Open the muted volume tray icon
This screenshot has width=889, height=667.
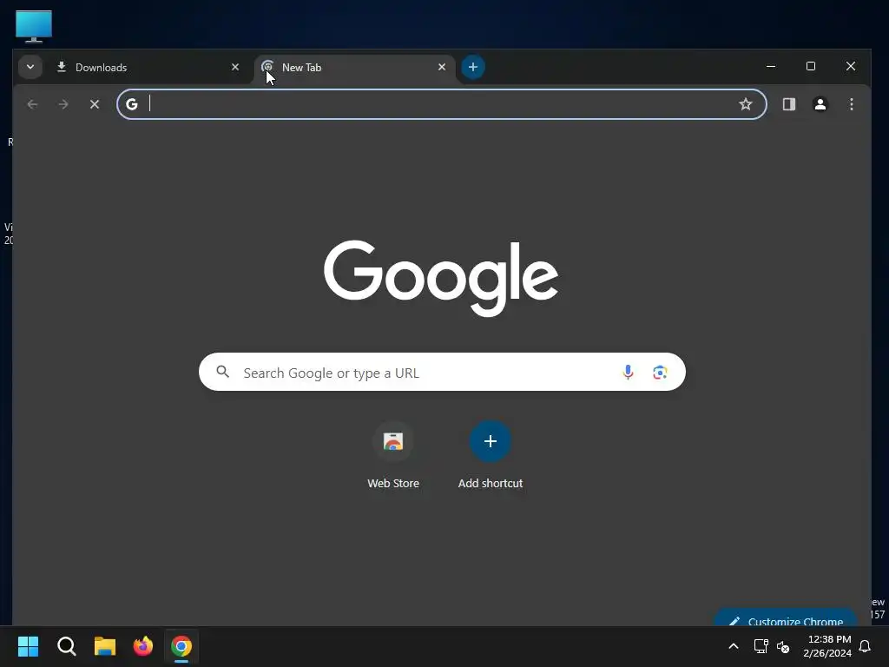click(x=783, y=646)
